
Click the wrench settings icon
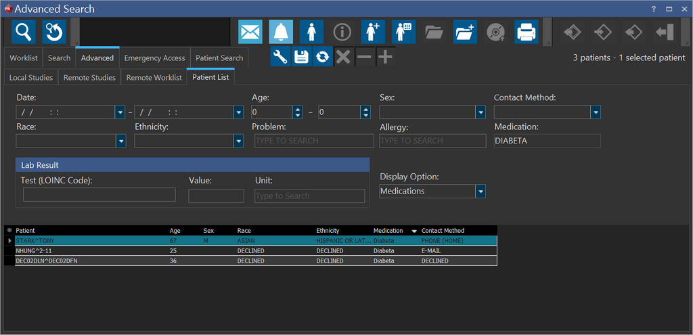tap(281, 58)
